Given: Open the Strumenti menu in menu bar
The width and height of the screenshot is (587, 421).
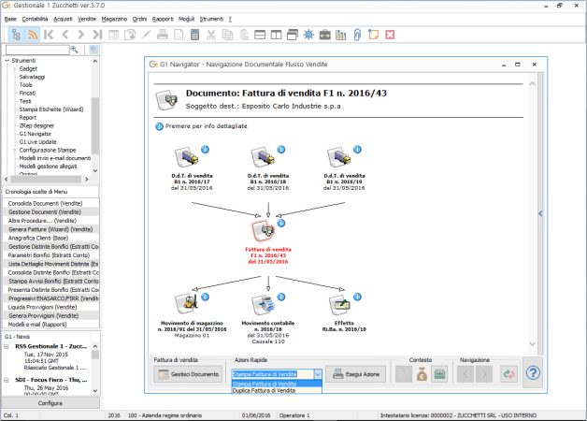Looking at the screenshot, I should (211, 19).
